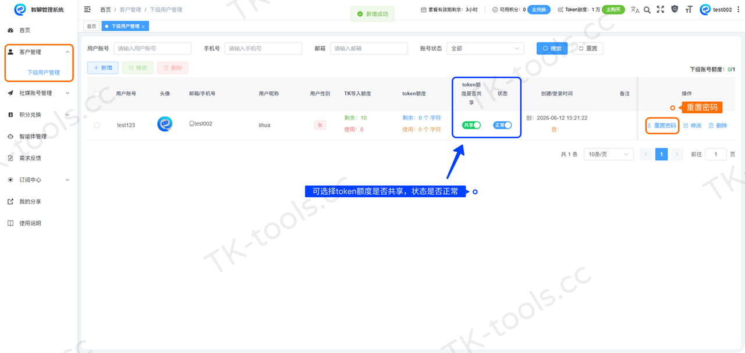Toggle the 正常 status switch
This screenshot has height=353, width=745.
tap(502, 125)
